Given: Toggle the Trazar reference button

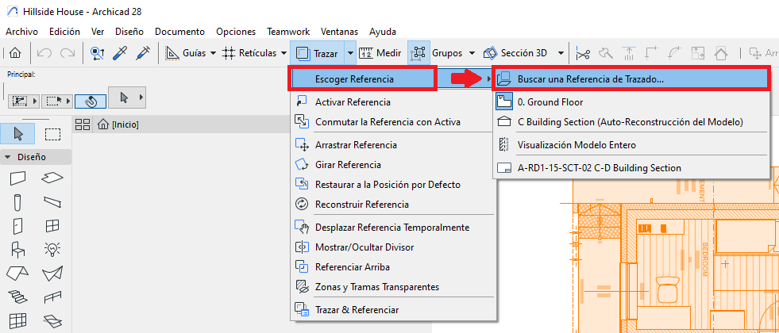Looking at the screenshot, I should pos(317,53).
